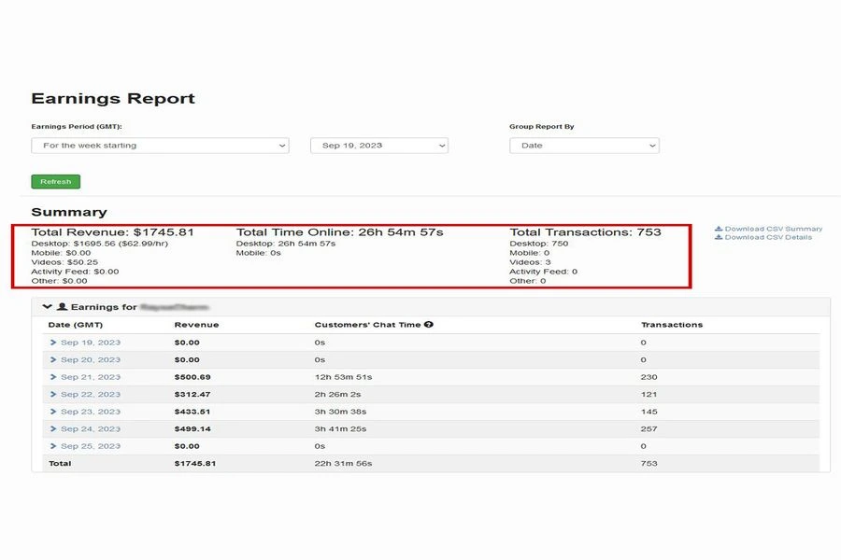Expand the Sep 22, 2023 row
841x560 pixels.
tap(53, 395)
